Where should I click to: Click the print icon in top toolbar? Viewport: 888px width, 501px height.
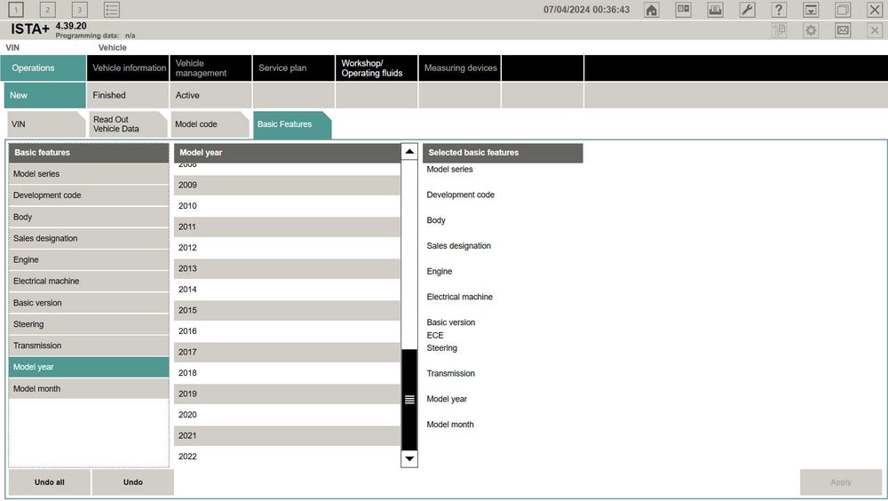click(715, 10)
